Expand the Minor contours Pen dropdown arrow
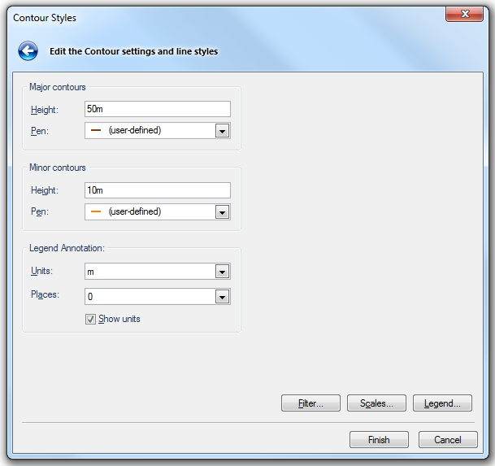The width and height of the screenshot is (495, 466). pyautogui.click(x=222, y=211)
